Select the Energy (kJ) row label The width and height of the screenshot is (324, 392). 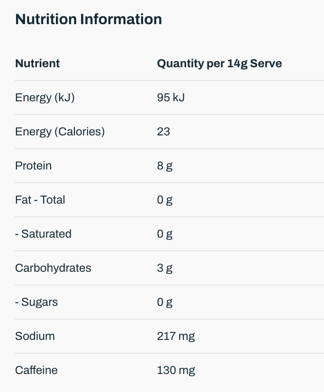coord(45,98)
